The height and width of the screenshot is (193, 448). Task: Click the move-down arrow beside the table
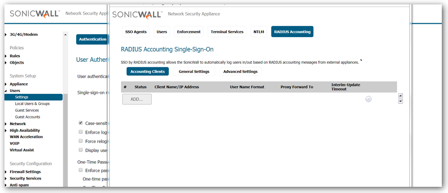tap(401, 101)
